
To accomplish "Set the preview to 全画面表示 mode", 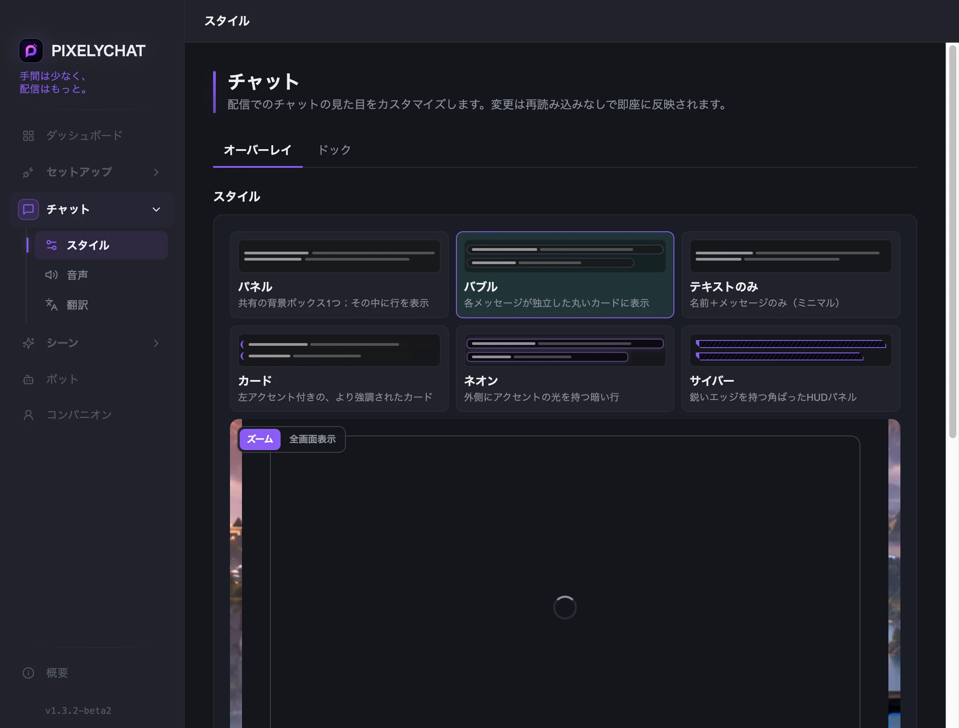I will pos(313,439).
